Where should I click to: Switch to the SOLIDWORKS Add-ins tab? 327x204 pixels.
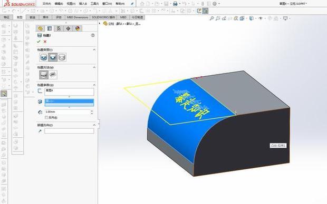[x=103, y=17]
